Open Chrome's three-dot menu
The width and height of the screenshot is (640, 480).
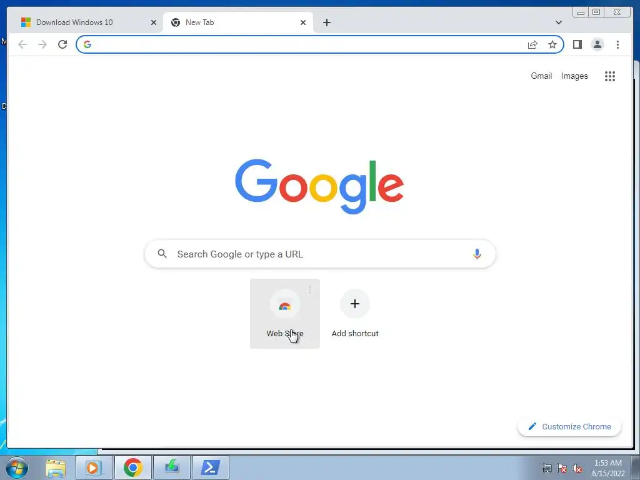[617, 44]
